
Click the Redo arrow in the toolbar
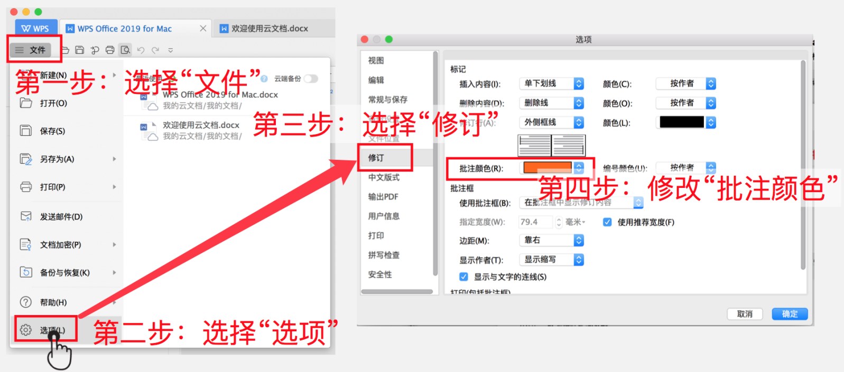(155, 50)
